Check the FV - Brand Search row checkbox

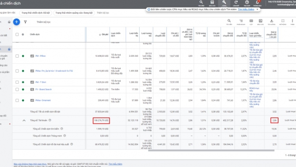point(17,89)
